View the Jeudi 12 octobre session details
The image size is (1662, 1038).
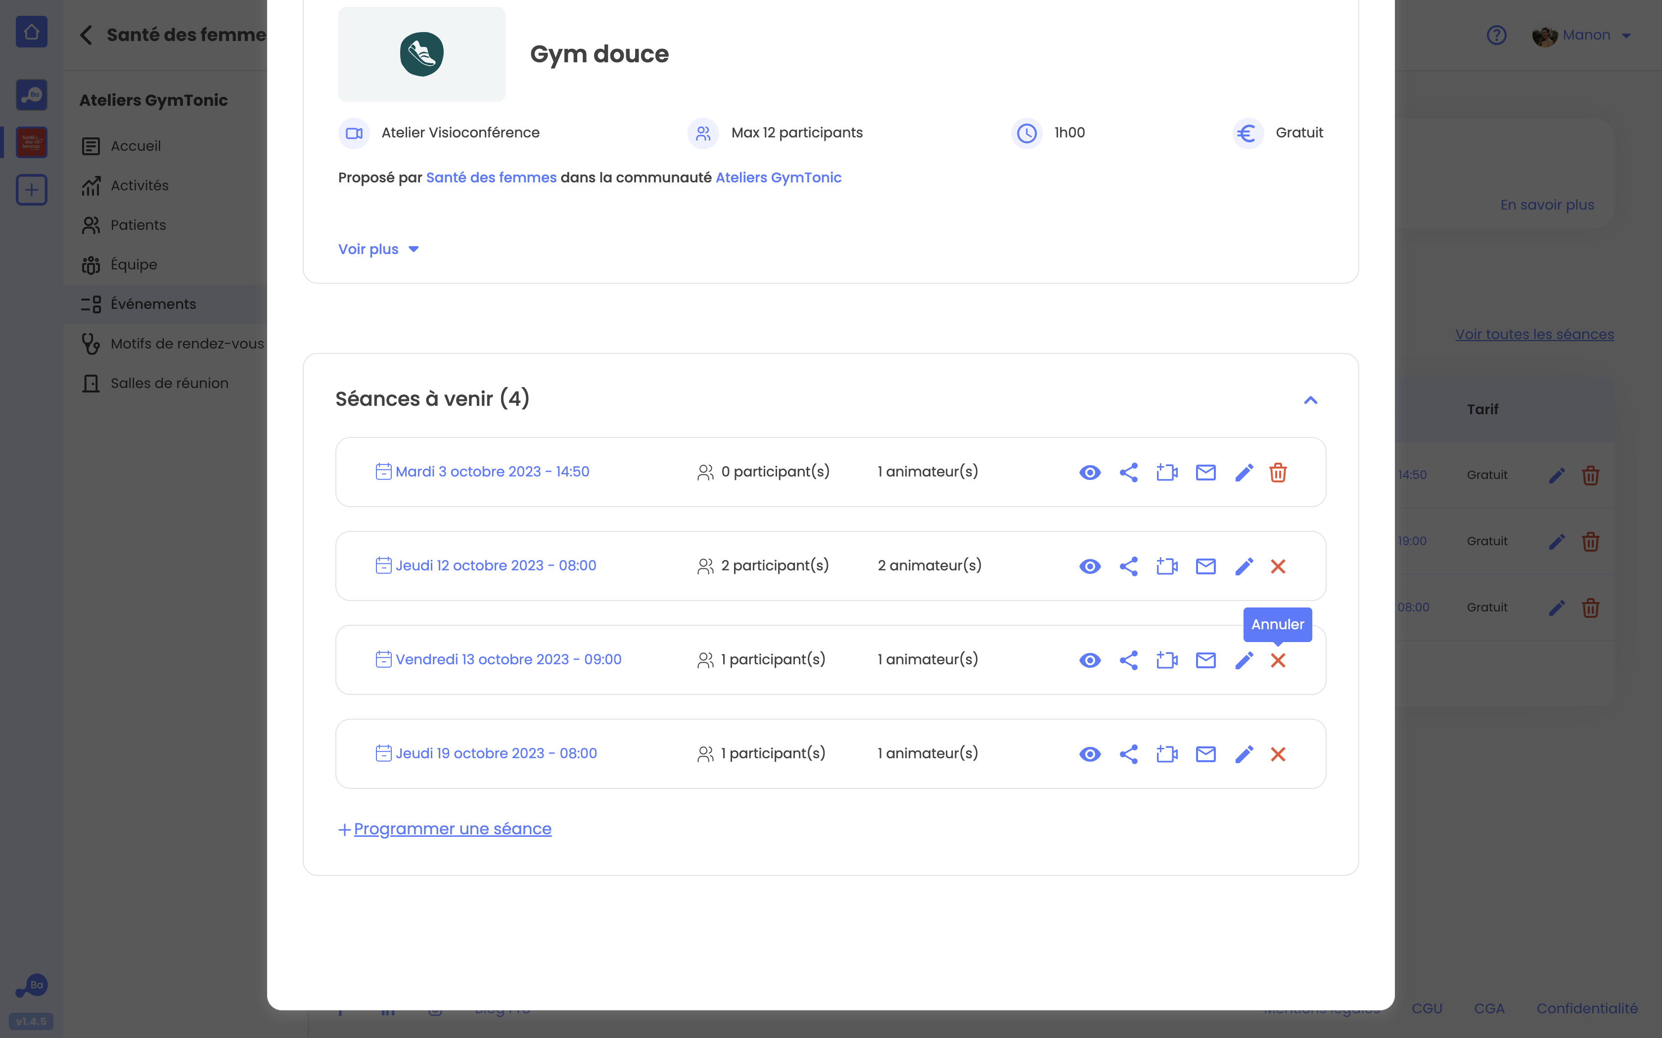(x=1090, y=566)
